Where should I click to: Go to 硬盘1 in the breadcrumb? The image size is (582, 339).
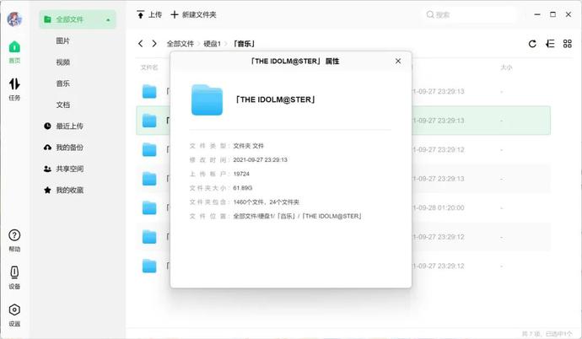pos(212,44)
